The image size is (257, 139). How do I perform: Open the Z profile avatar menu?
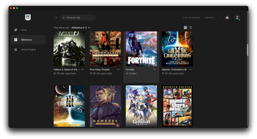coord(237,18)
